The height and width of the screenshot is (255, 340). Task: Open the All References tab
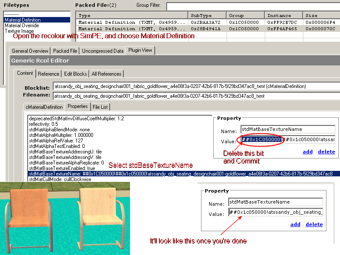click(x=107, y=74)
